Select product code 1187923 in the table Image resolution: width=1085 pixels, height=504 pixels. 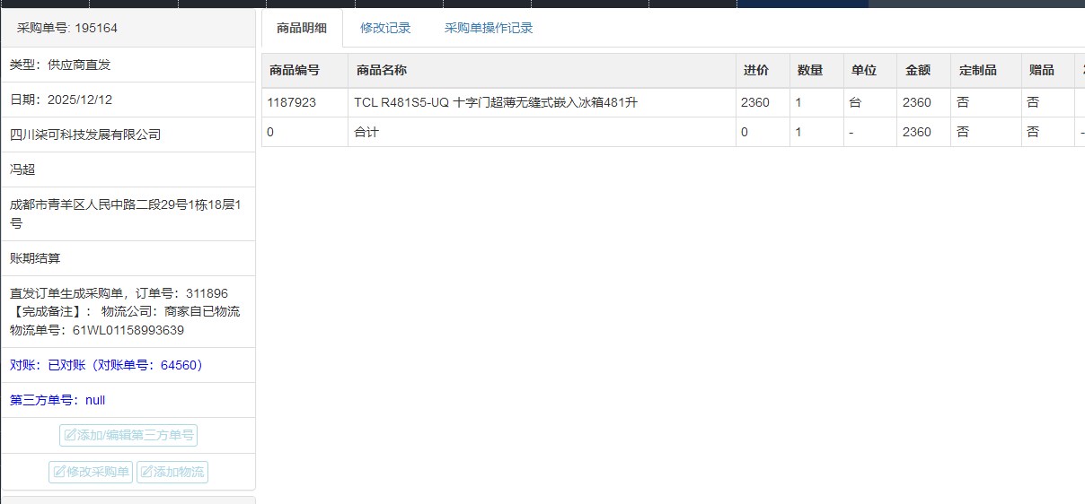tap(292, 103)
